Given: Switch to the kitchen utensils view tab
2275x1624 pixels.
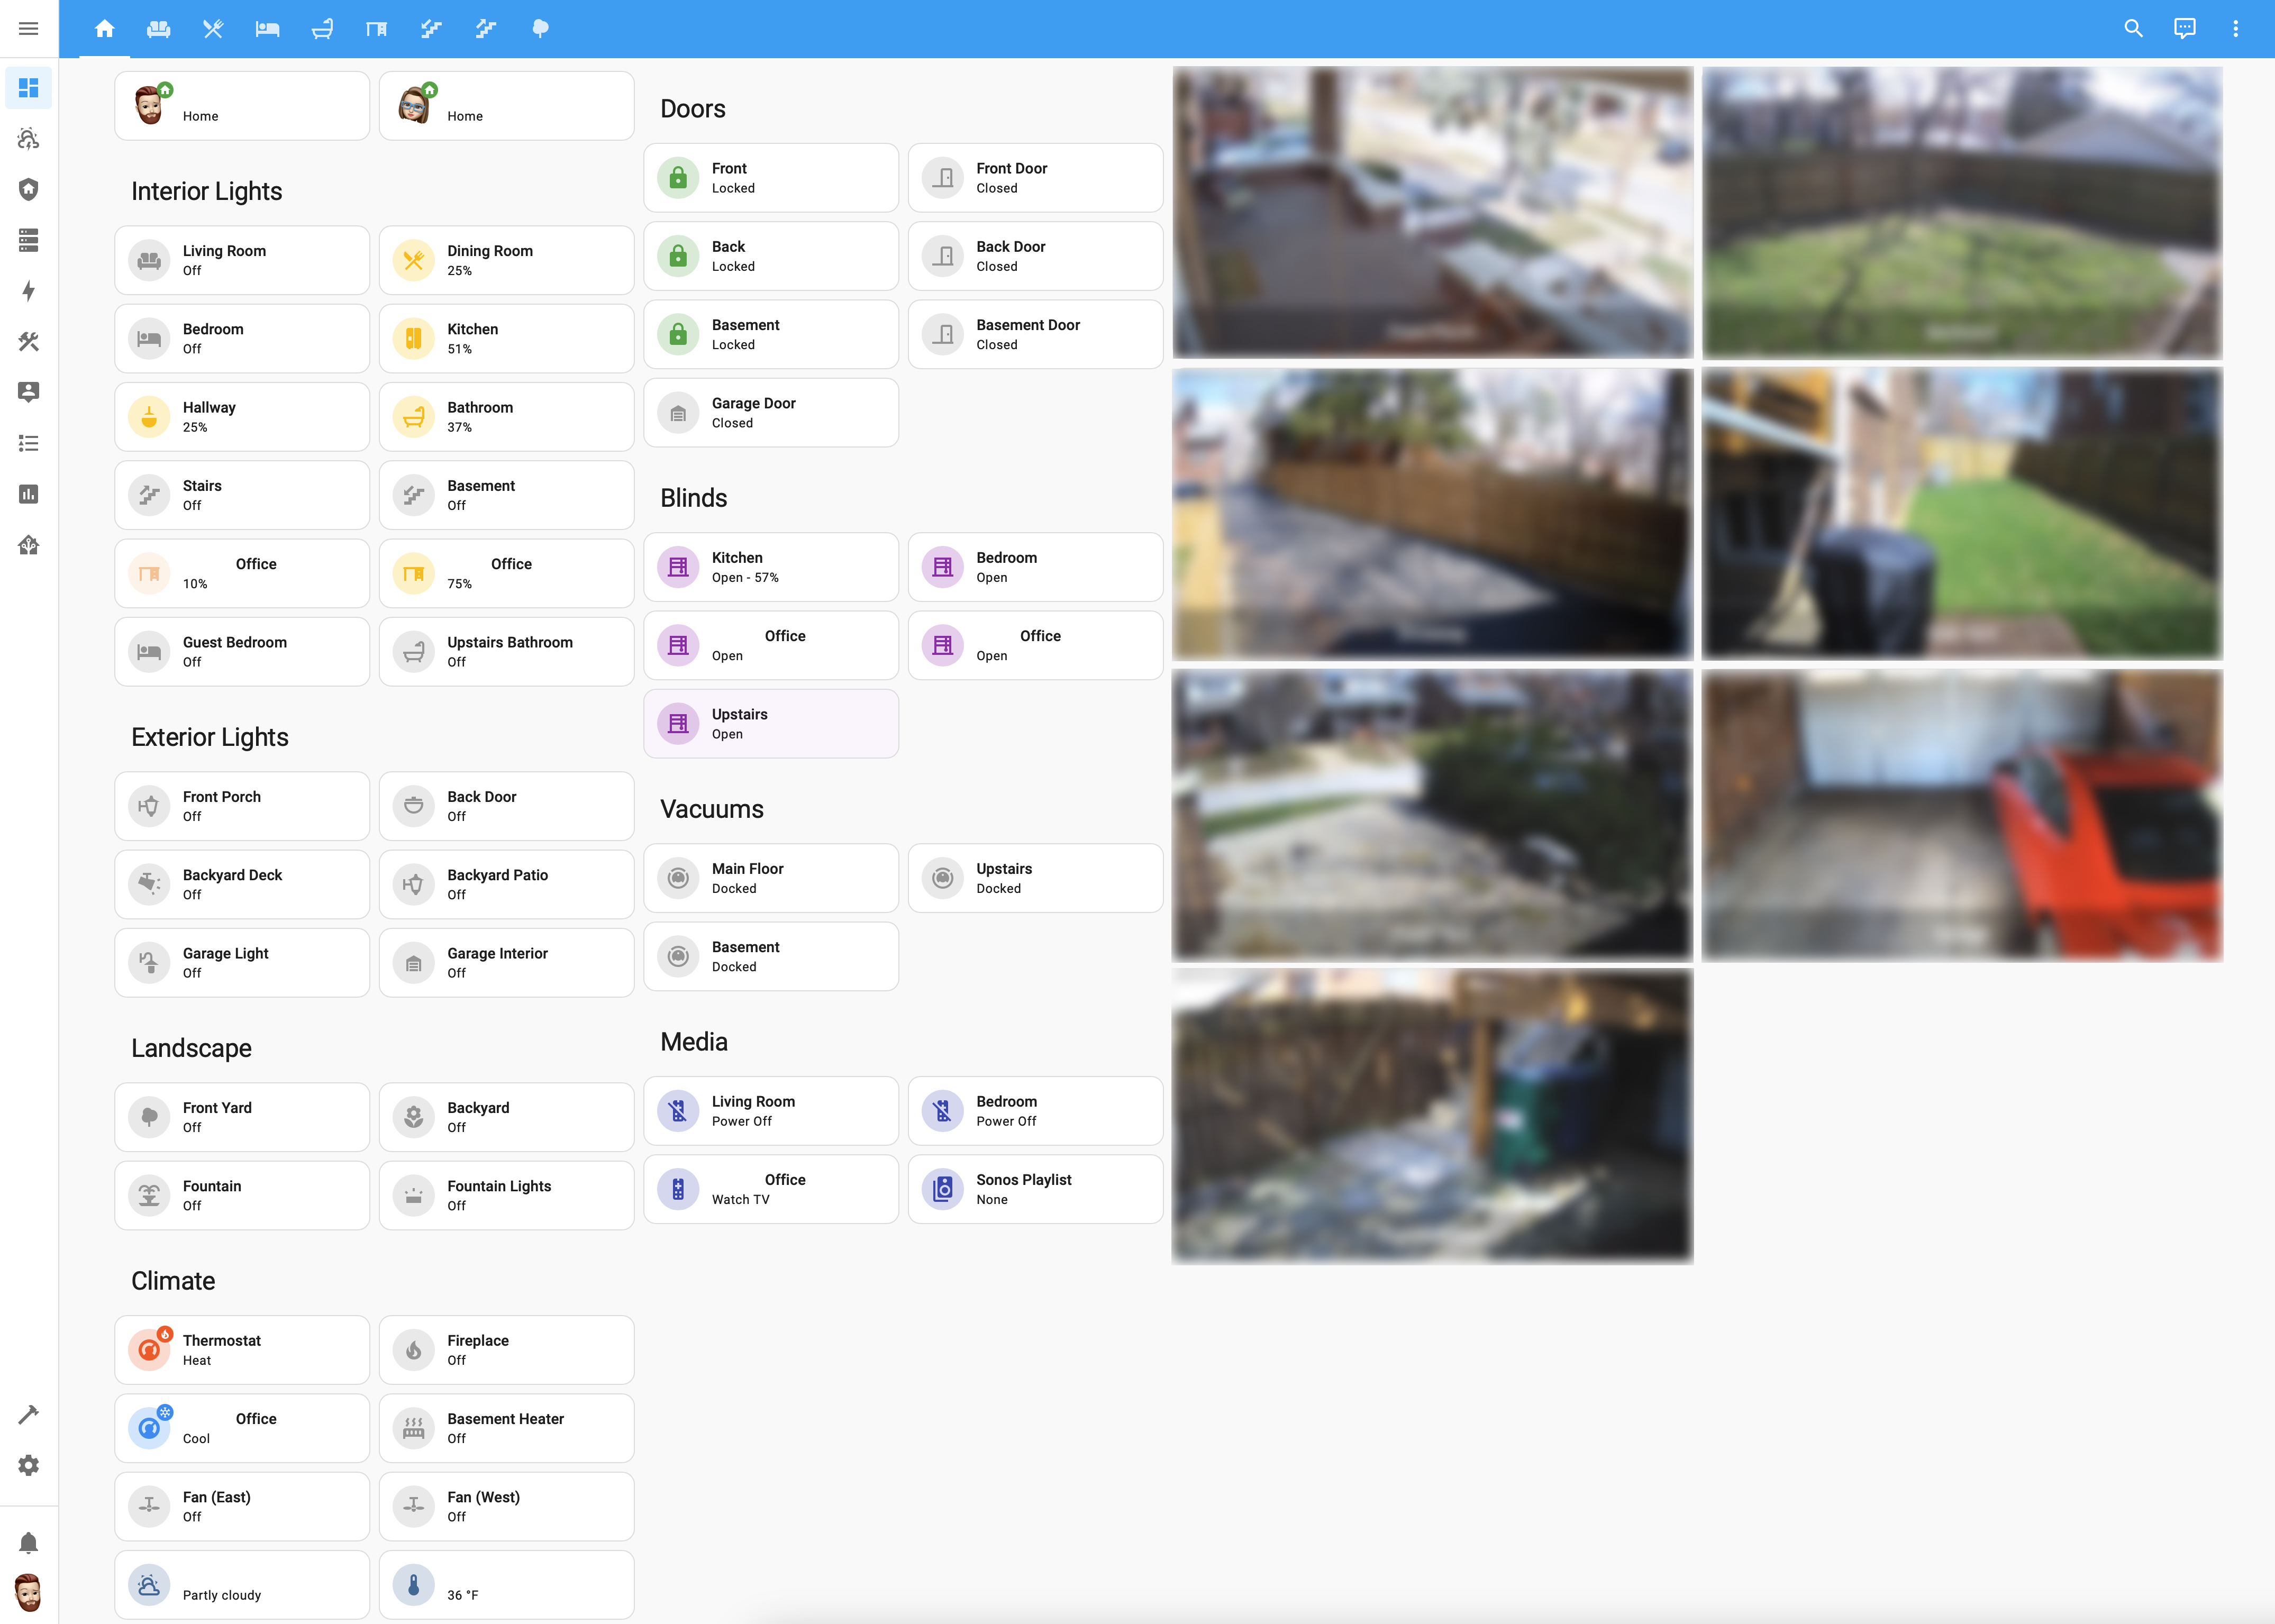Looking at the screenshot, I should (x=213, y=29).
